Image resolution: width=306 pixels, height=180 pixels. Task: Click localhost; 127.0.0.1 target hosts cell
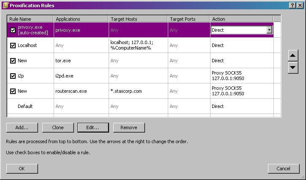(138, 45)
